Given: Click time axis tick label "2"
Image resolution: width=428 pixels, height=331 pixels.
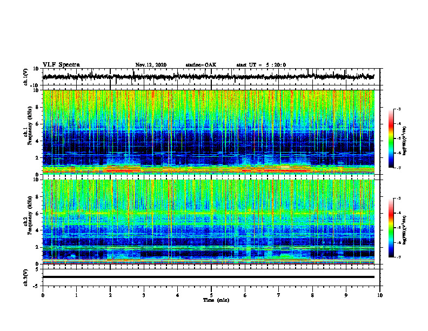Looking at the screenshot, I should 110,295.
